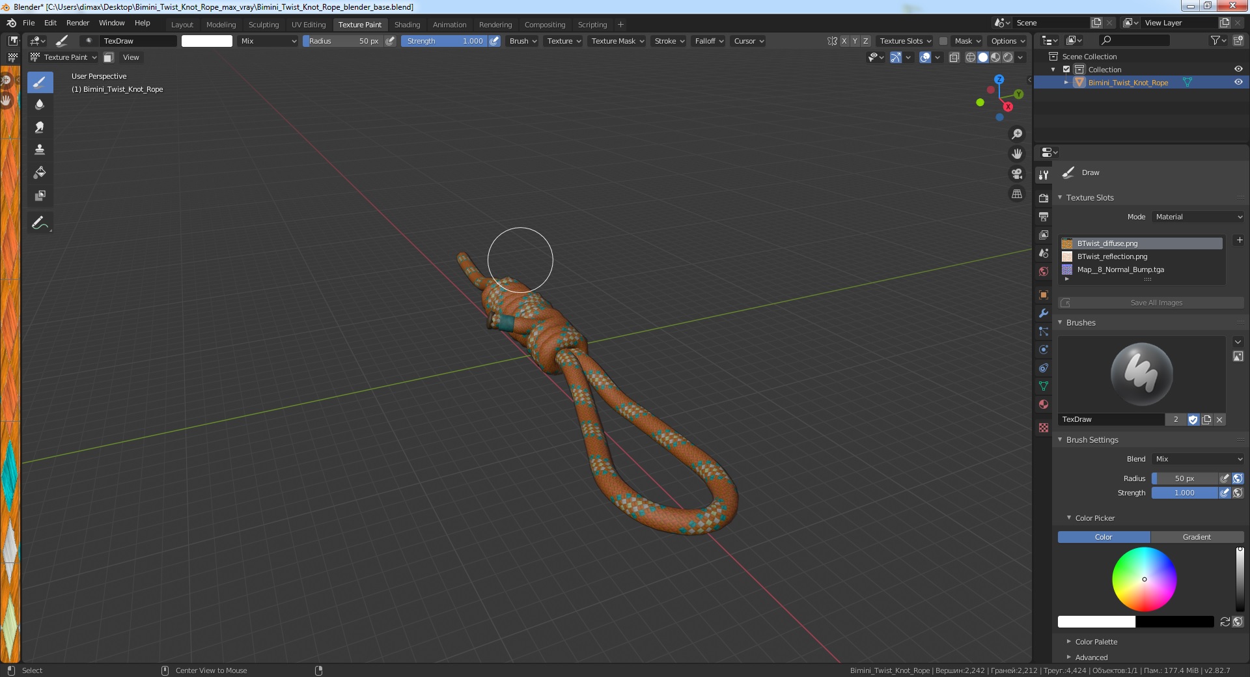Click the Options header popover
1250x677 pixels.
[x=1007, y=41]
